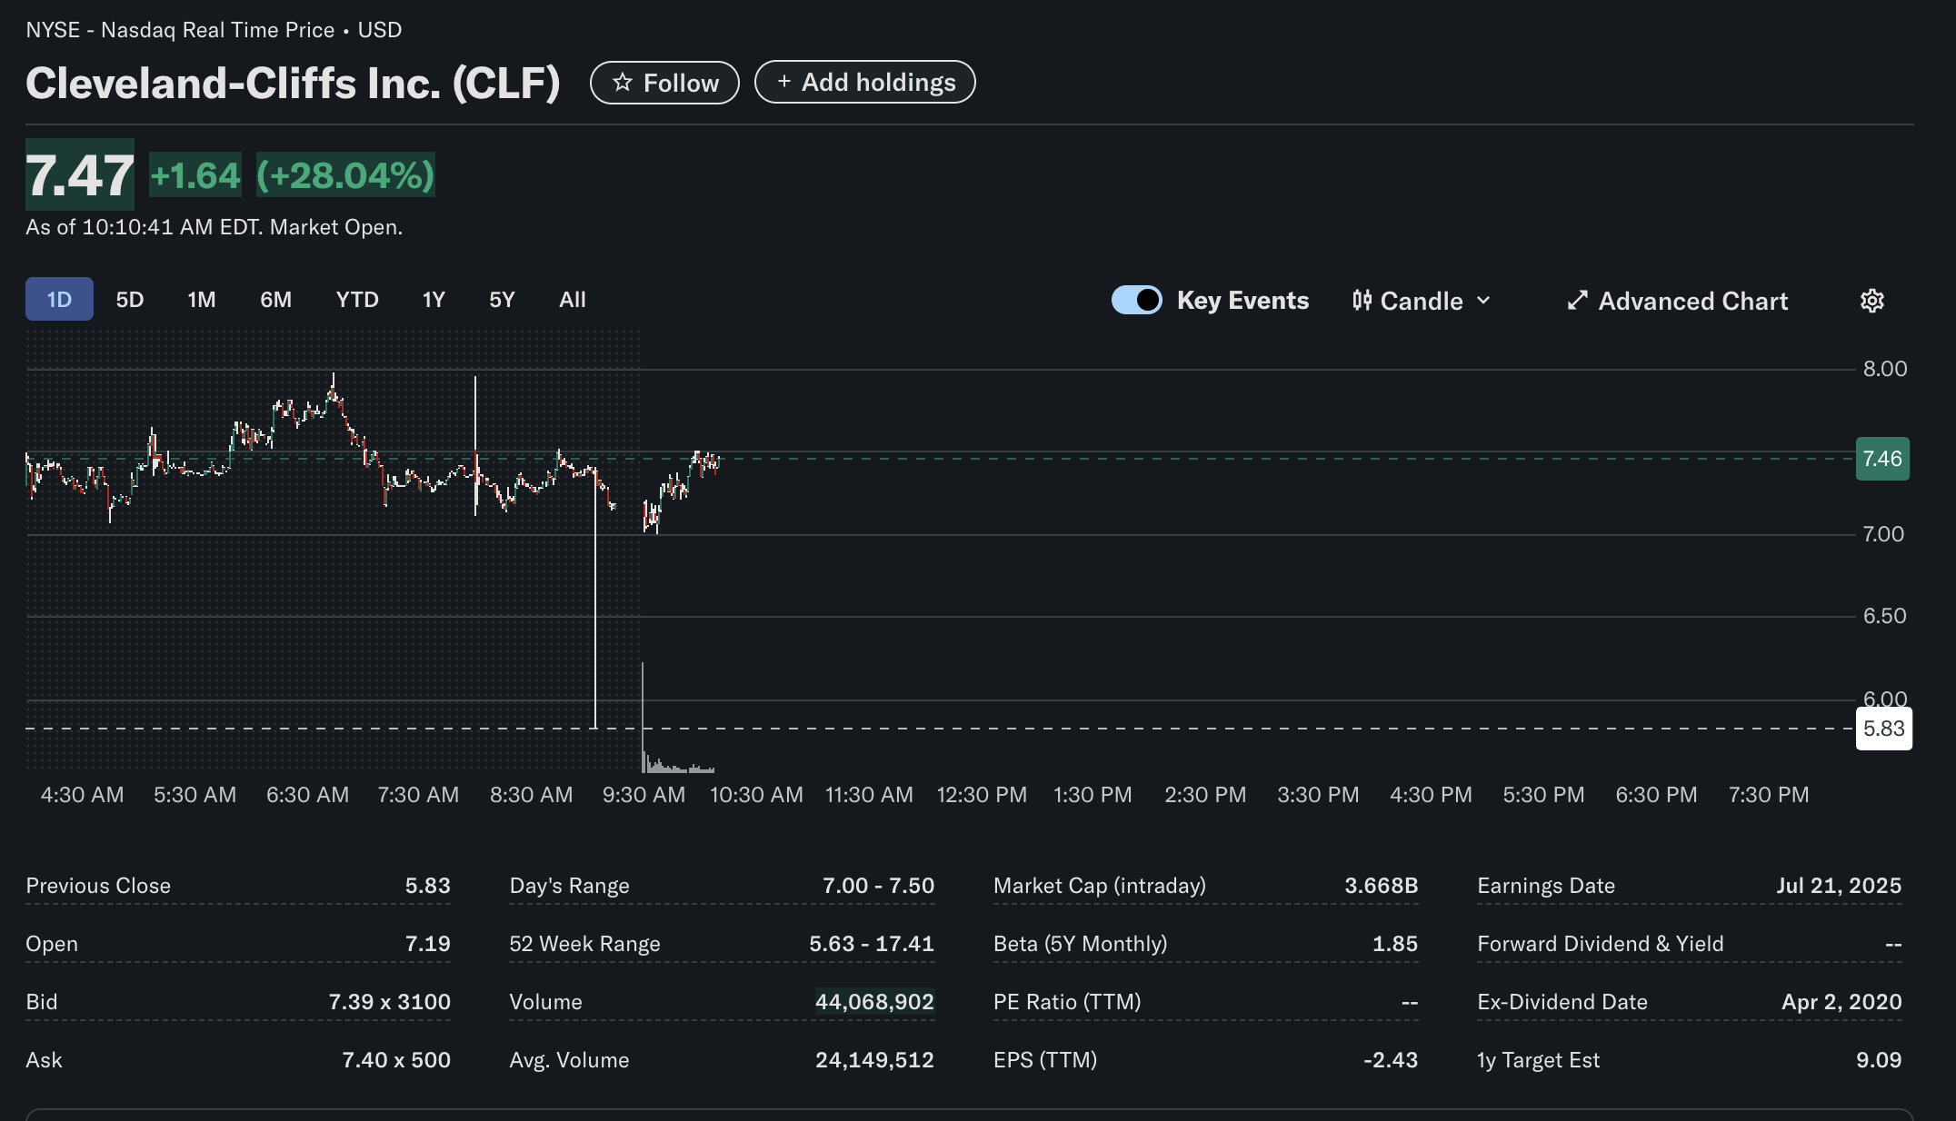Screen dimensions: 1956x1121
Task: Switch chart to 6M range
Action: pyautogui.click(x=276, y=299)
